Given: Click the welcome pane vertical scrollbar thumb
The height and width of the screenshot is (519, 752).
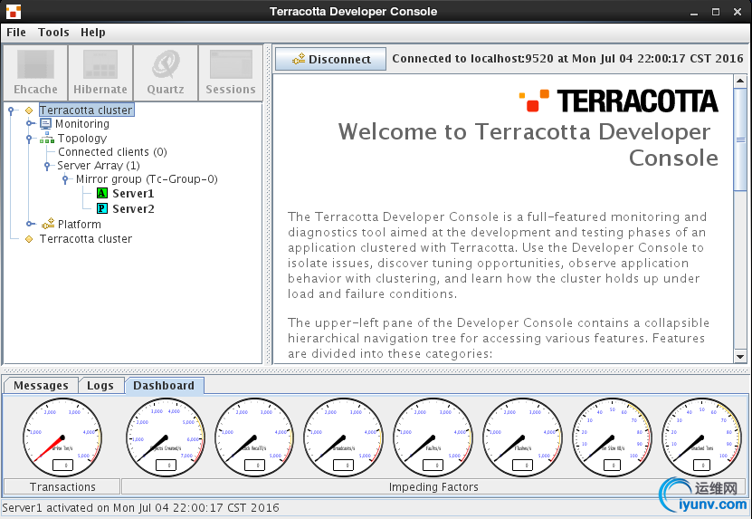Looking at the screenshot, I should click(x=740, y=139).
